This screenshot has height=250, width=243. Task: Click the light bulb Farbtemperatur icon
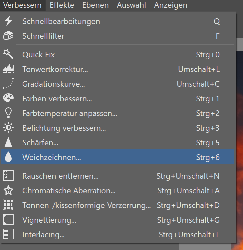[8, 113]
